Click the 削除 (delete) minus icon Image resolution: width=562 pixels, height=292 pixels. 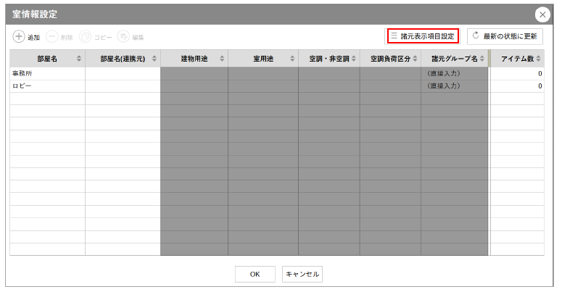[52, 36]
